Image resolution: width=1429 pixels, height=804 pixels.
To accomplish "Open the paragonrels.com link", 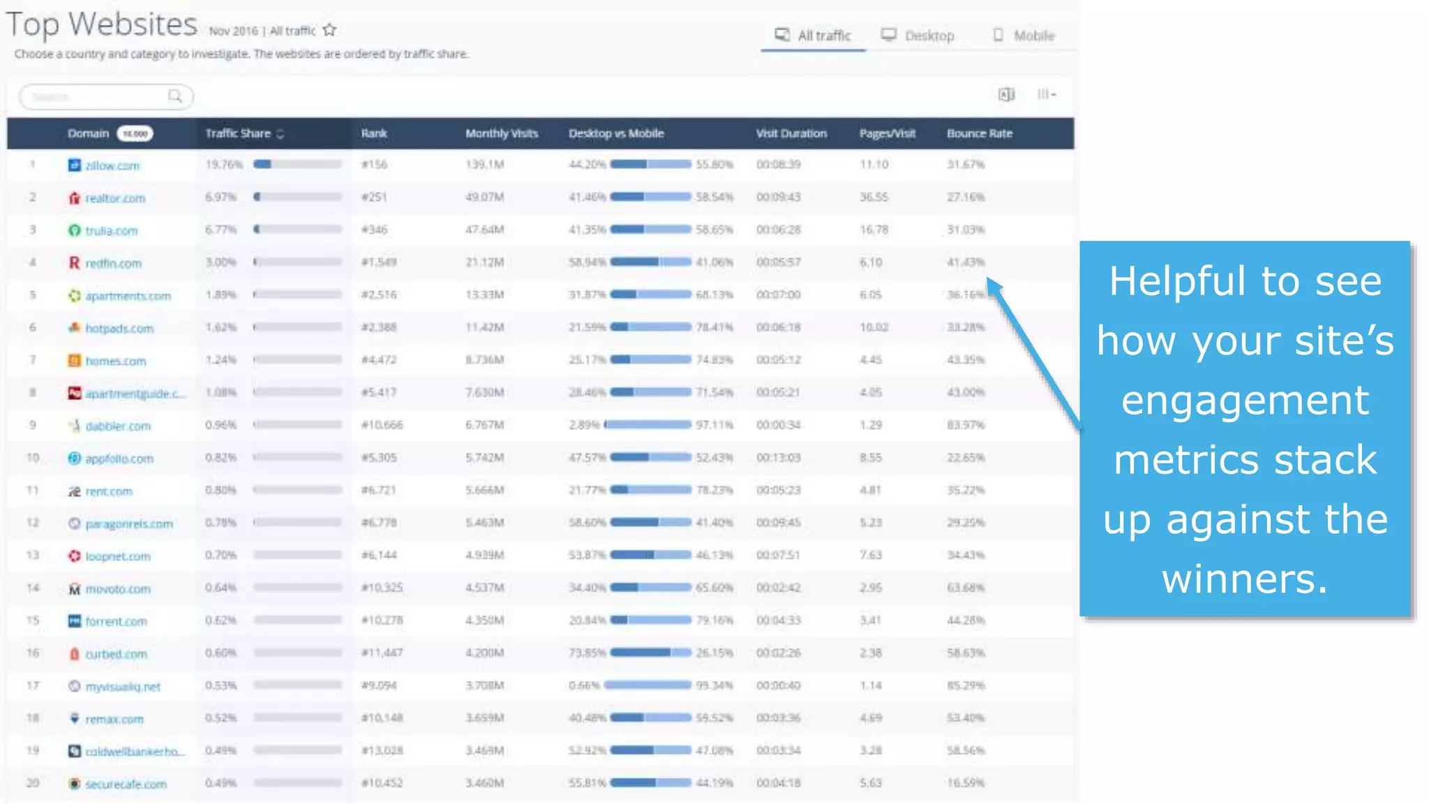I will 129,523.
